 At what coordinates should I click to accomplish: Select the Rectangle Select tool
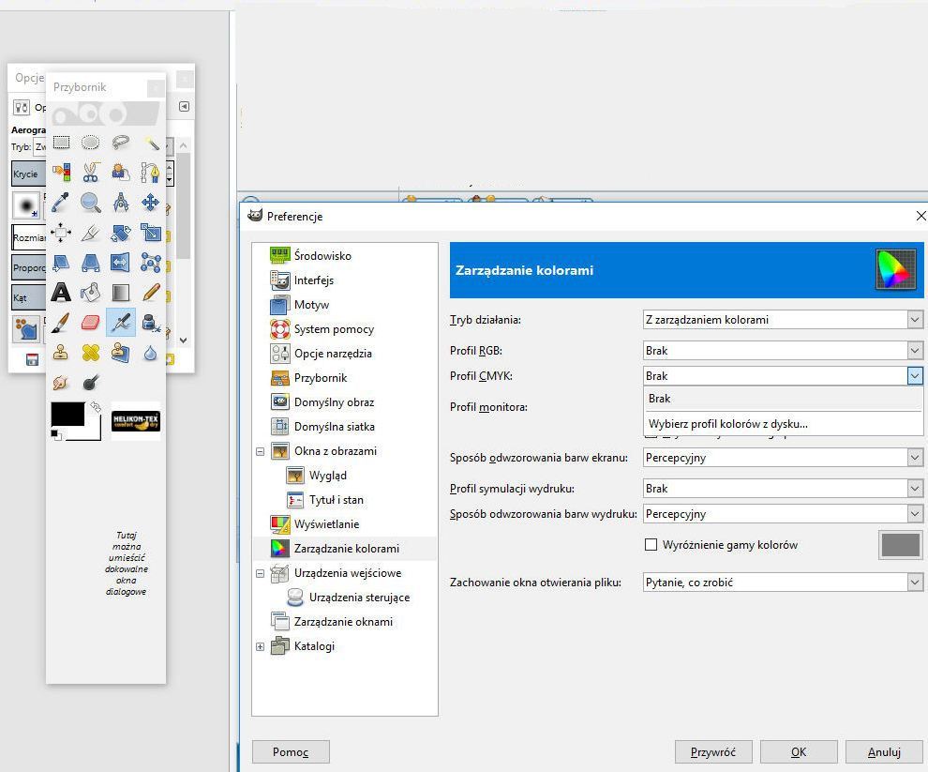[x=61, y=143]
